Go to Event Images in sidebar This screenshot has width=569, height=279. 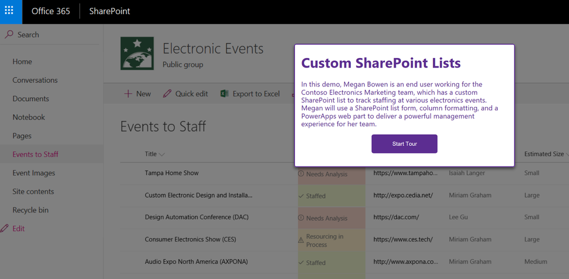34,173
